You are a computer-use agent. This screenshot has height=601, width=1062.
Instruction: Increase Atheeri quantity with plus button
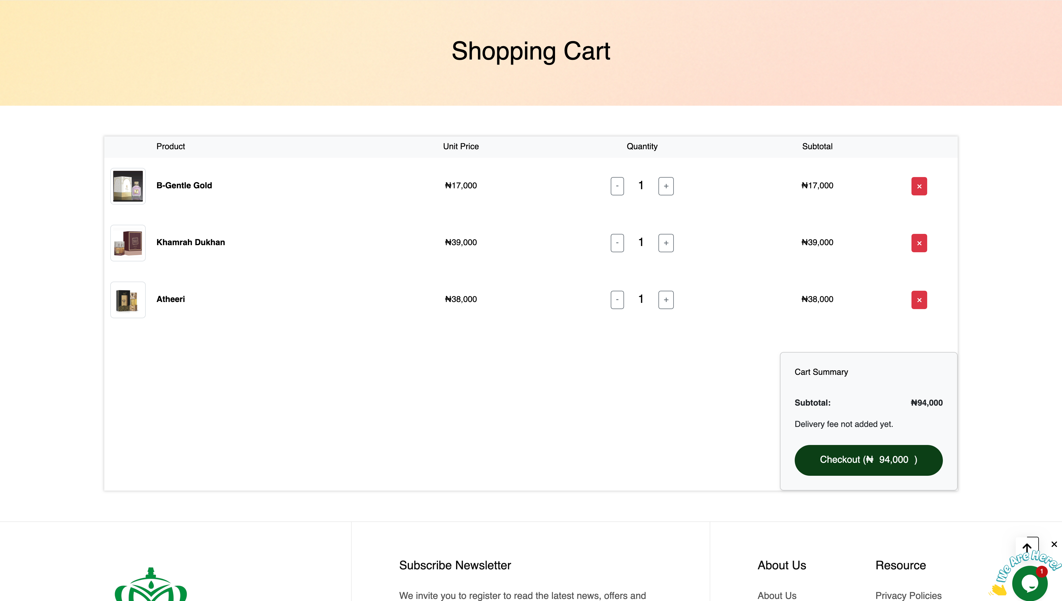(x=666, y=300)
